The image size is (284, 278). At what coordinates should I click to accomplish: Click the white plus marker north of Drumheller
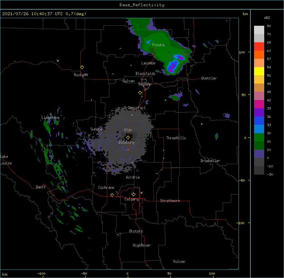click(202, 124)
